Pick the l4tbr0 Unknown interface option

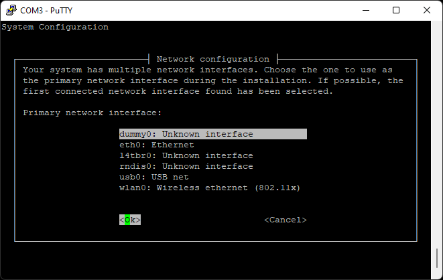tap(186, 155)
